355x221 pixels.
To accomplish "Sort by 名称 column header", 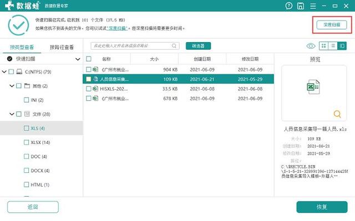I will coord(106,59).
